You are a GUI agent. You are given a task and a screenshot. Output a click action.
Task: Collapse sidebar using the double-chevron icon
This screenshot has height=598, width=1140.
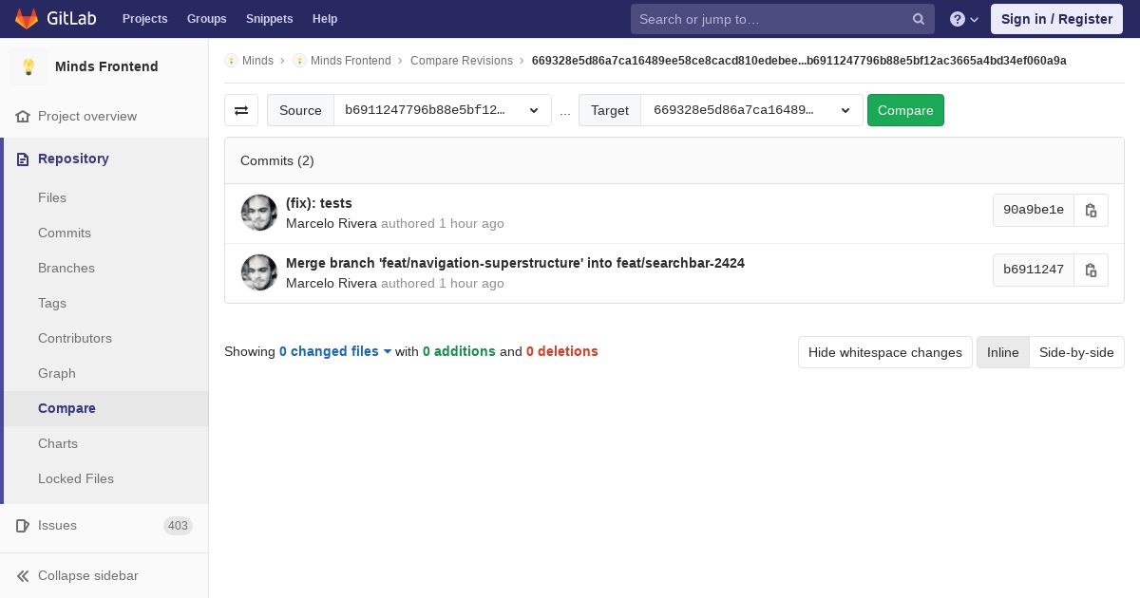click(x=23, y=575)
